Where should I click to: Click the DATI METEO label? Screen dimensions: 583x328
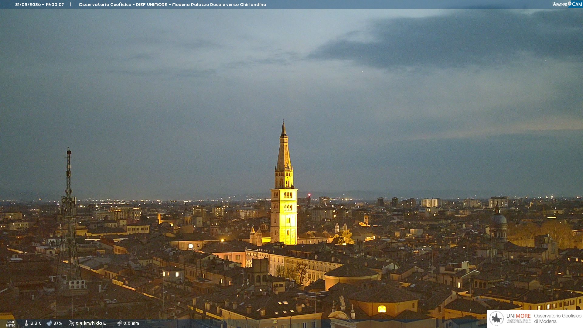point(11,323)
